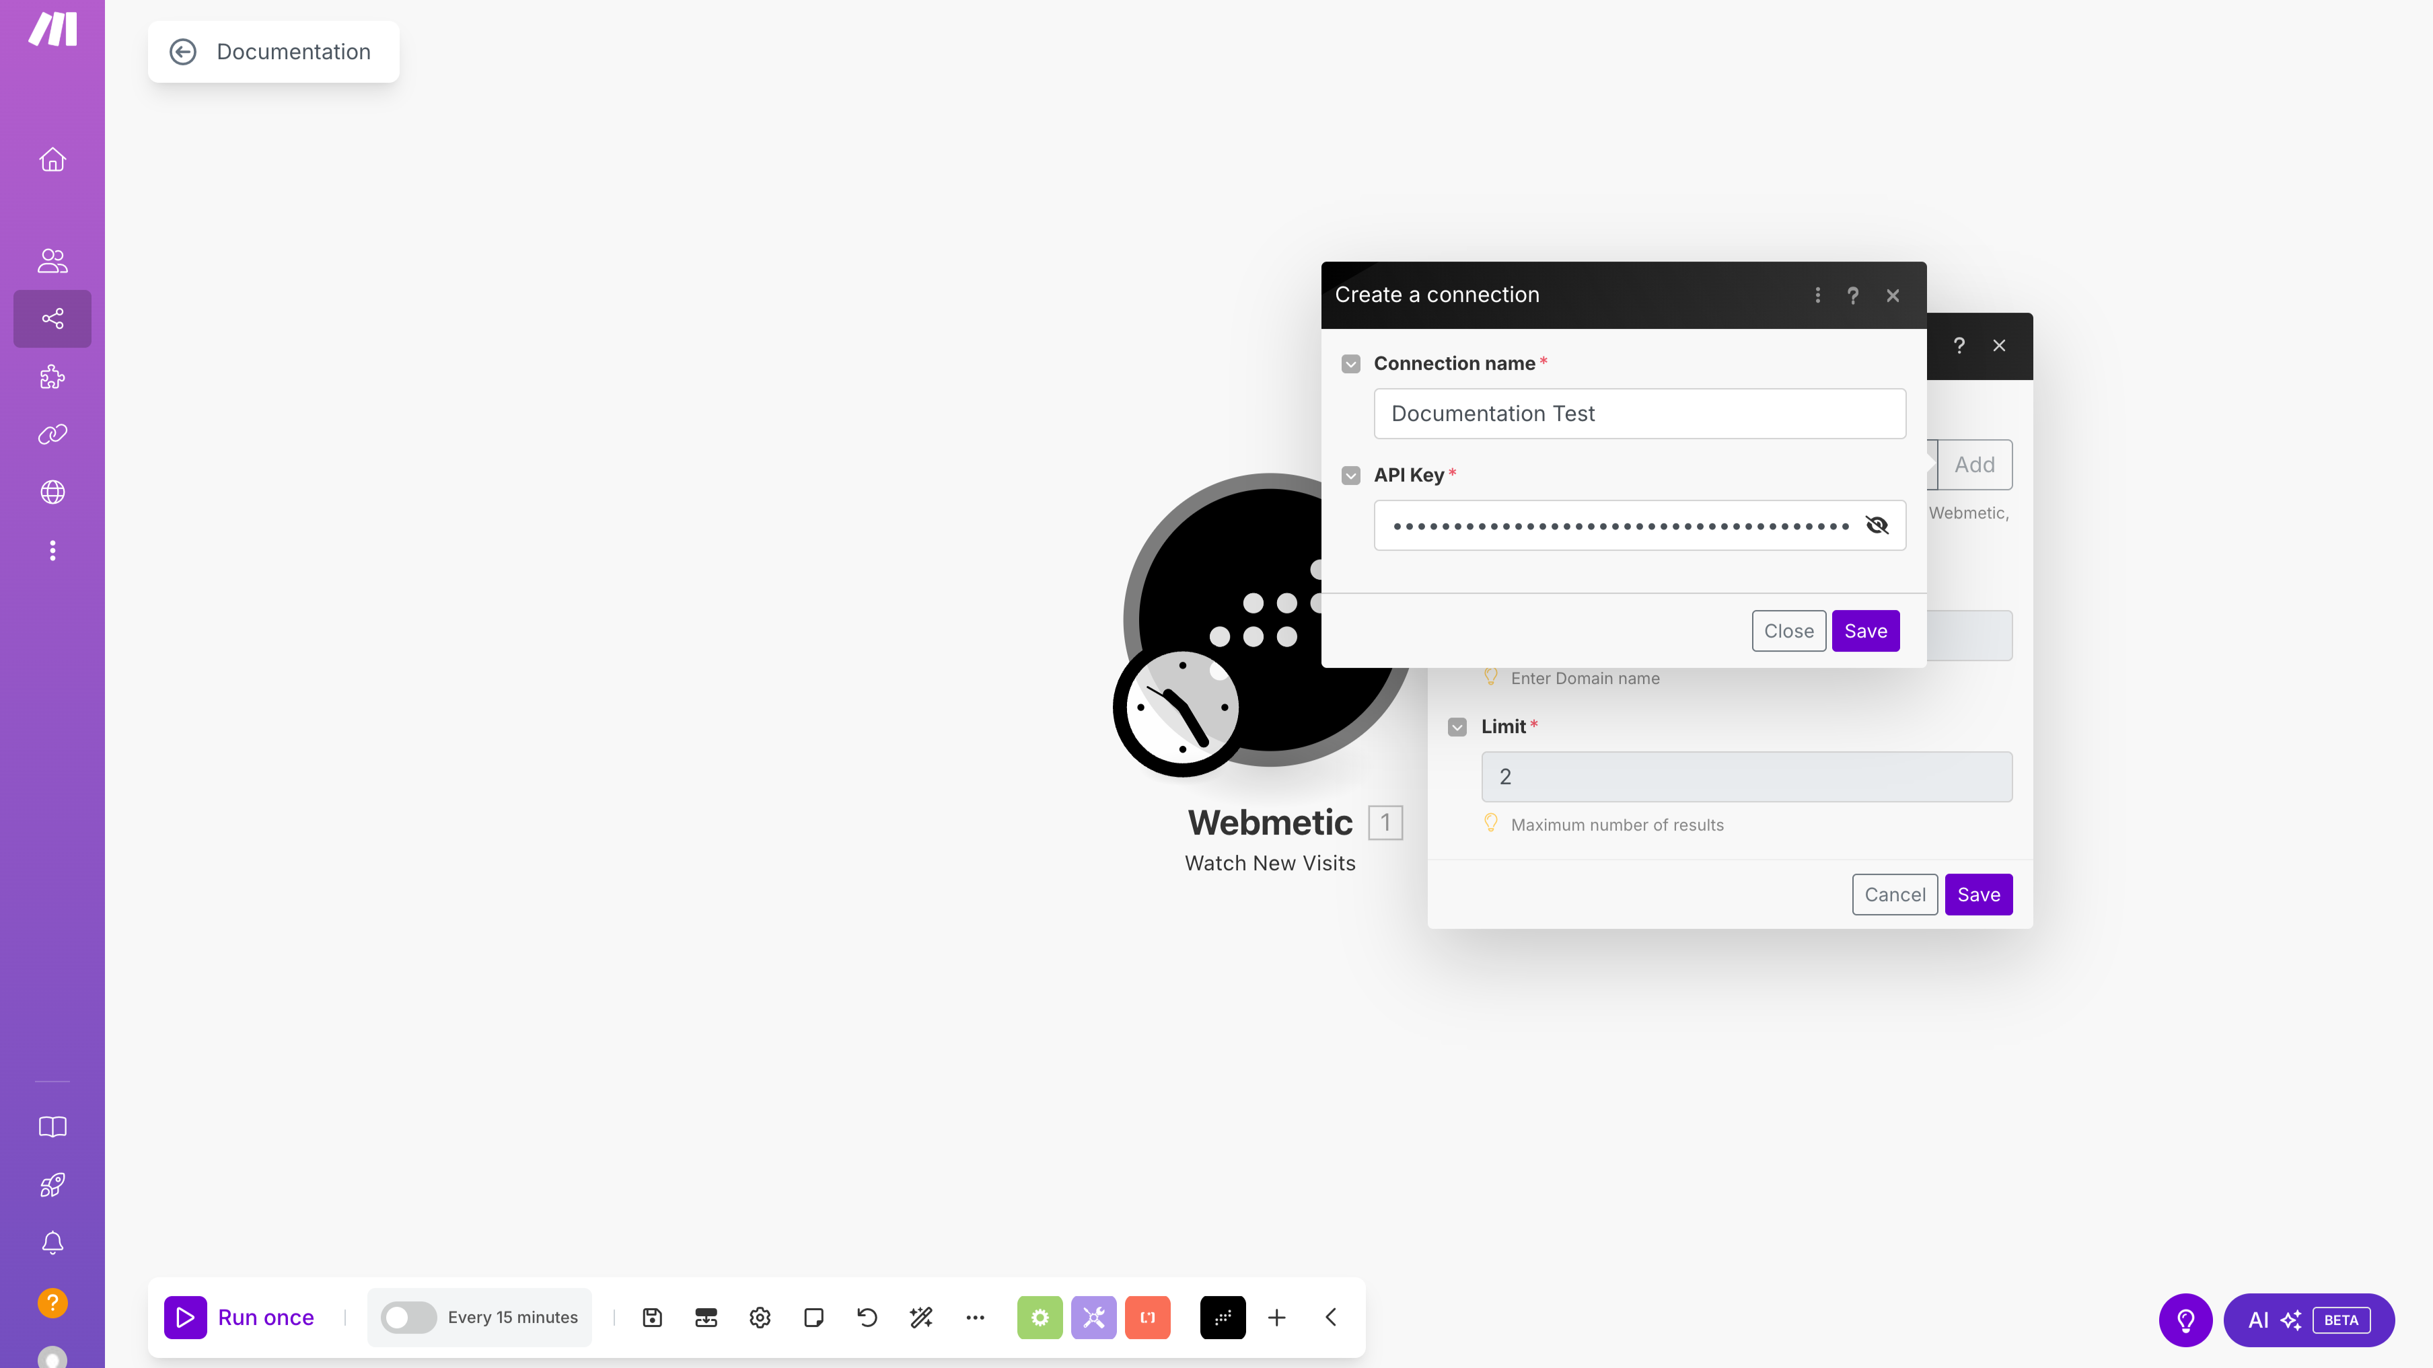Open the Notes icon in toolbar
The height and width of the screenshot is (1368, 2433).
[x=814, y=1317]
